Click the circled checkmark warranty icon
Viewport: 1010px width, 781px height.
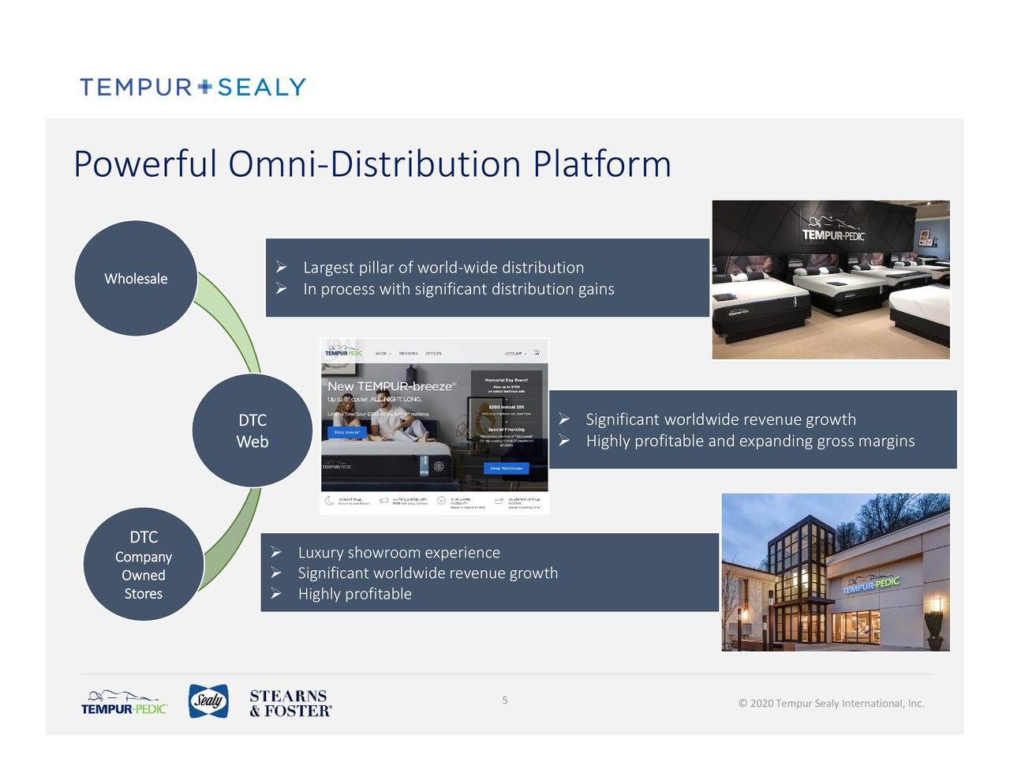tap(442, 501)
